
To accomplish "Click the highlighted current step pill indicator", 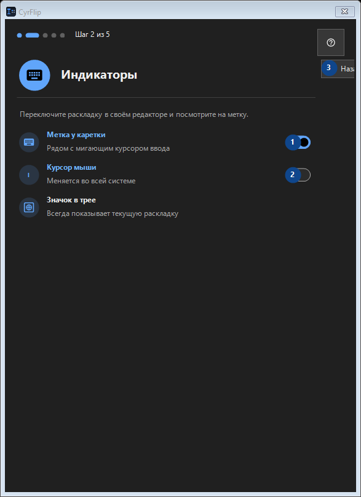I will coord(33,35).
